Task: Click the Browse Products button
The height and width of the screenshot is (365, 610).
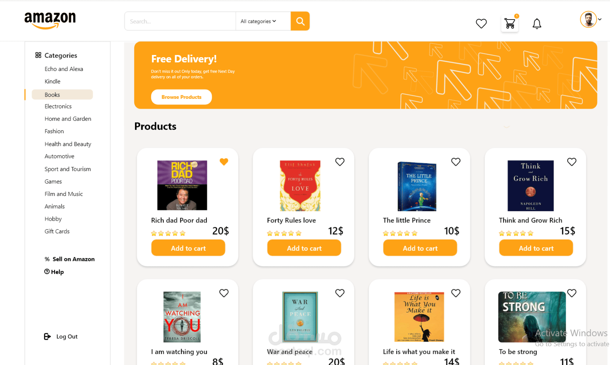Action: 181,97
